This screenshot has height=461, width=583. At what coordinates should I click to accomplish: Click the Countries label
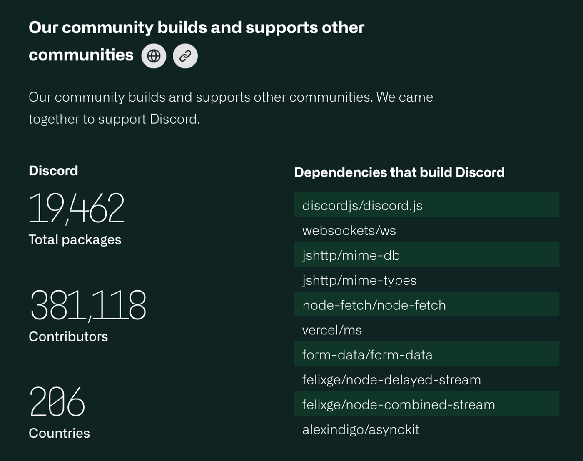(59, 433)
